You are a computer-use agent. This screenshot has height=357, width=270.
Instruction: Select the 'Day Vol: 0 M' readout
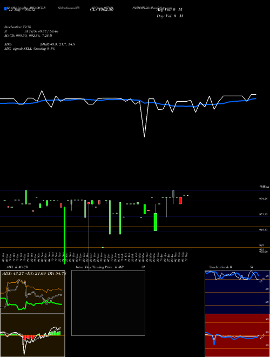(x=170, y=16)
